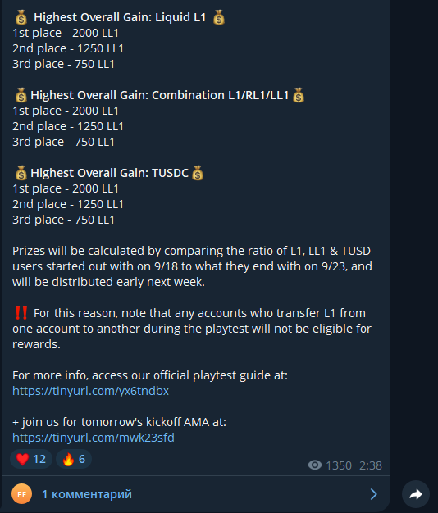
Task: Toggle the fire reaction with 6
Action: coord(74,459)
